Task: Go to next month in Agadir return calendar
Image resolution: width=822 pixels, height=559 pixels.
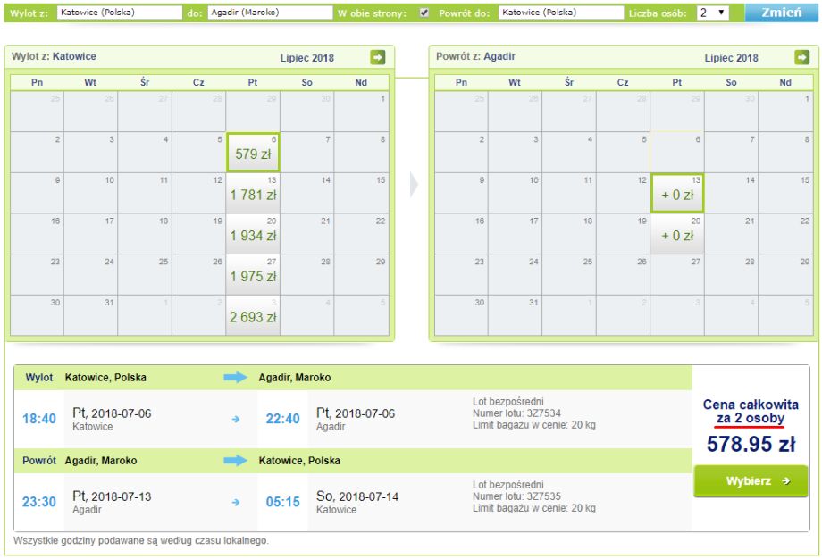Action: (801, 58)
